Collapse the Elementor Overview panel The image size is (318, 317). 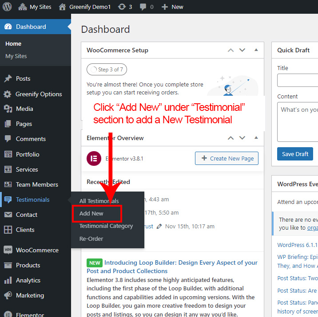click(256, 138)
